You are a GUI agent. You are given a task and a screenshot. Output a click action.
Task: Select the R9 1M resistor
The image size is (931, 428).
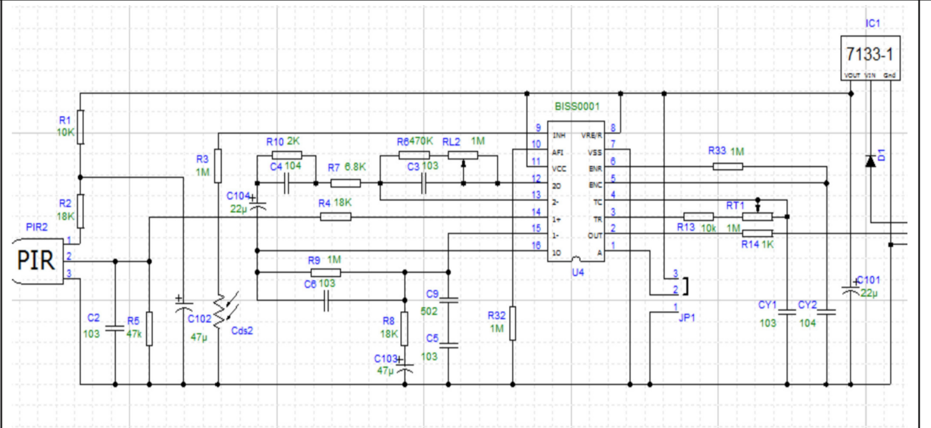tap(326, 272)
